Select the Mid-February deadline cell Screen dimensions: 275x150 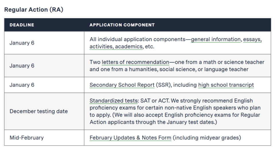click(27, 138)
